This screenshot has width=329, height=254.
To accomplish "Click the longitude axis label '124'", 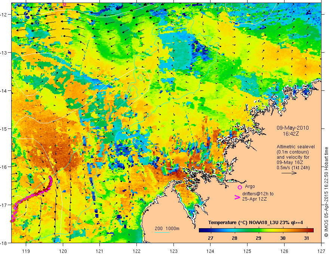I will (210, 251).
